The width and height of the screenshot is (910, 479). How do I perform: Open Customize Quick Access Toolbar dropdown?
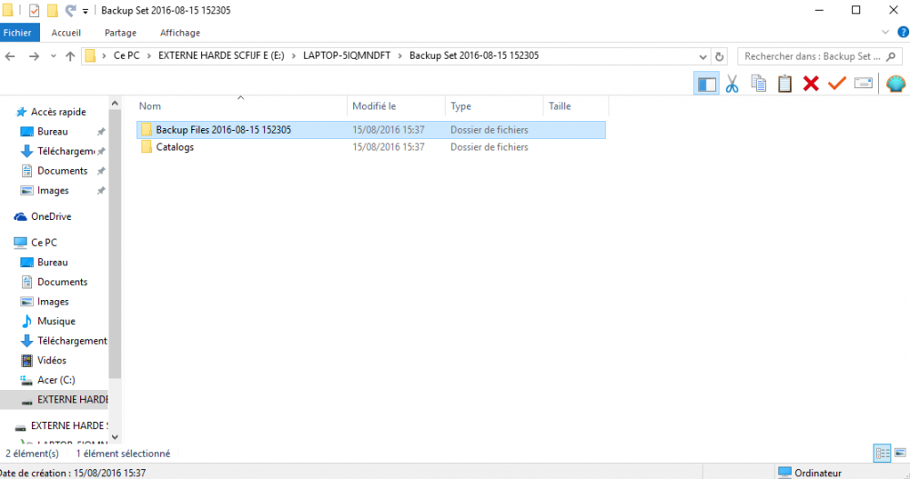point(86,11)
